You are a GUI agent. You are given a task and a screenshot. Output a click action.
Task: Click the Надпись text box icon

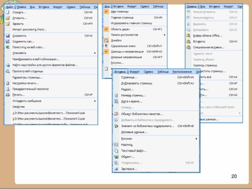coord(116,145)
